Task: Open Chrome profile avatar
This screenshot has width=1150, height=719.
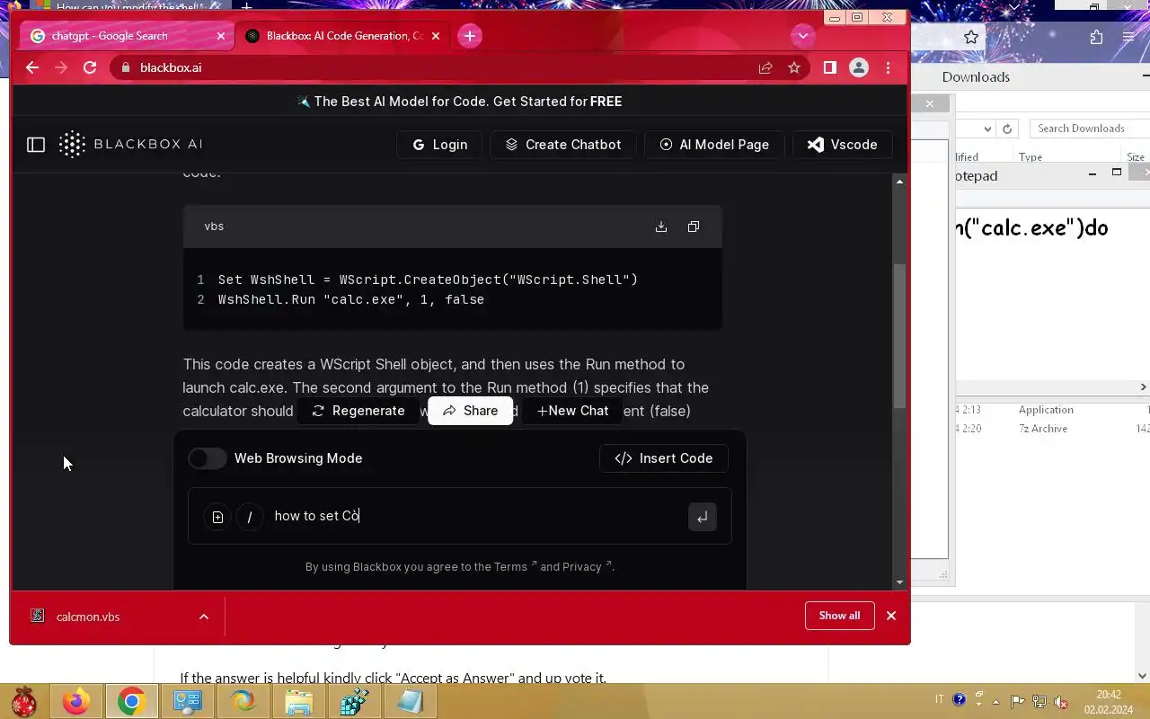Action: click(859, 67)
